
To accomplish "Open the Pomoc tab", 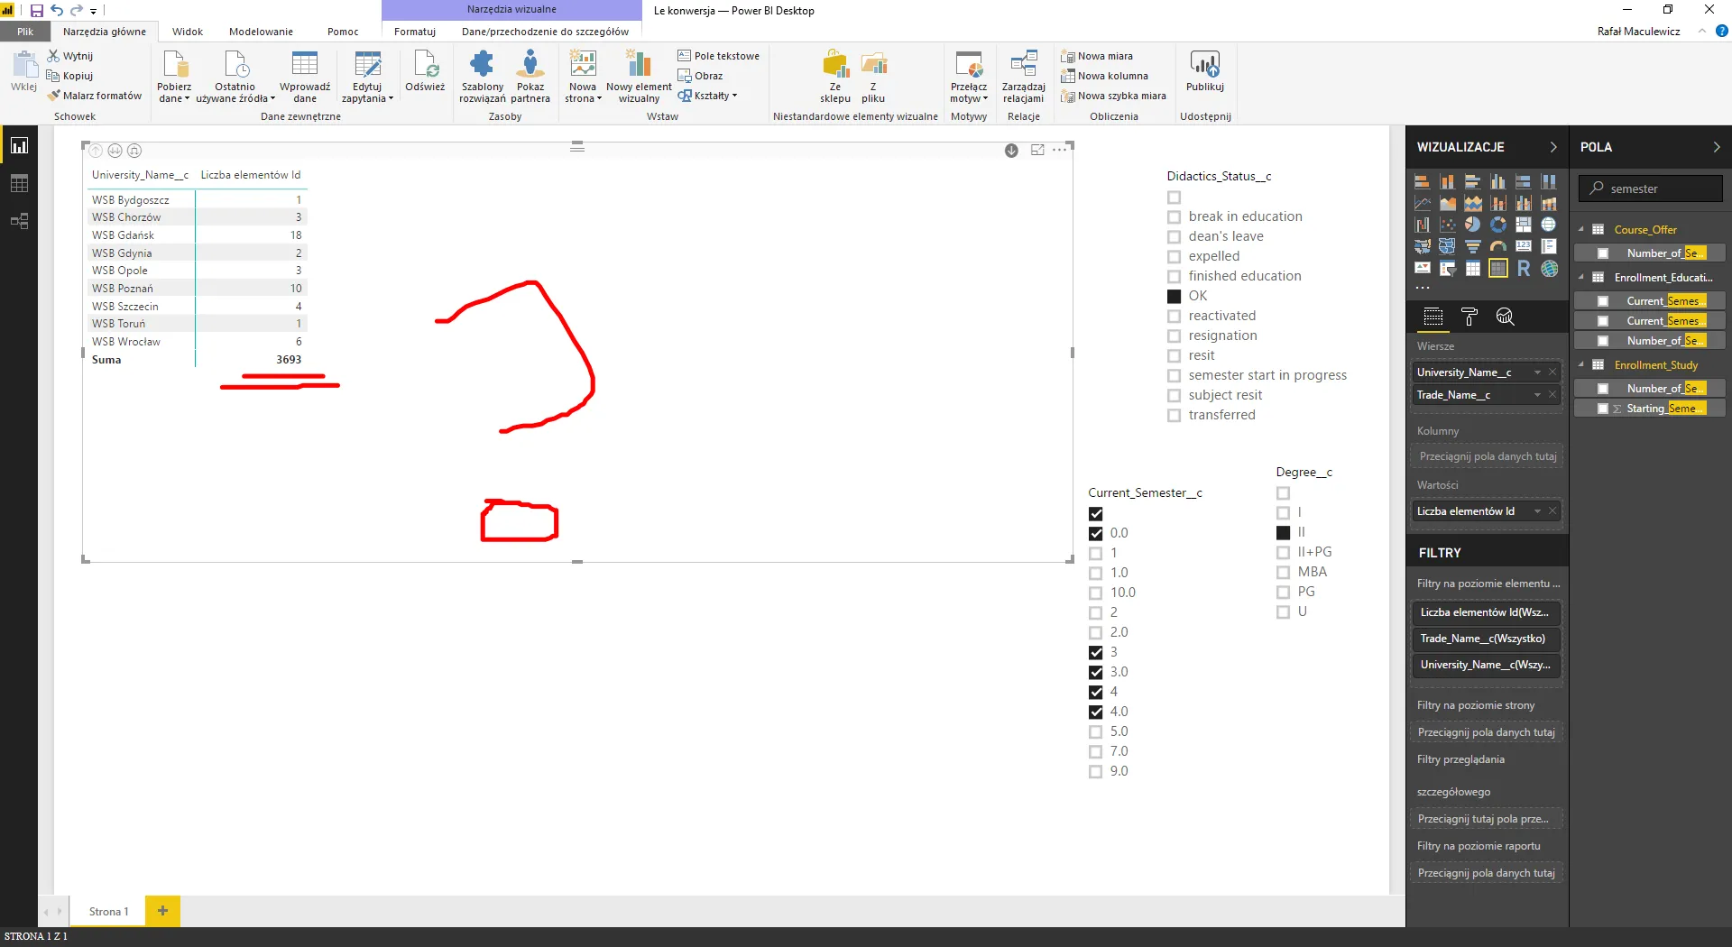I will (x=343, y=32).
